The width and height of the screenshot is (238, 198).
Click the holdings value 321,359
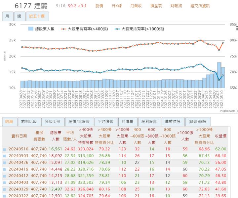coord(86,176)
